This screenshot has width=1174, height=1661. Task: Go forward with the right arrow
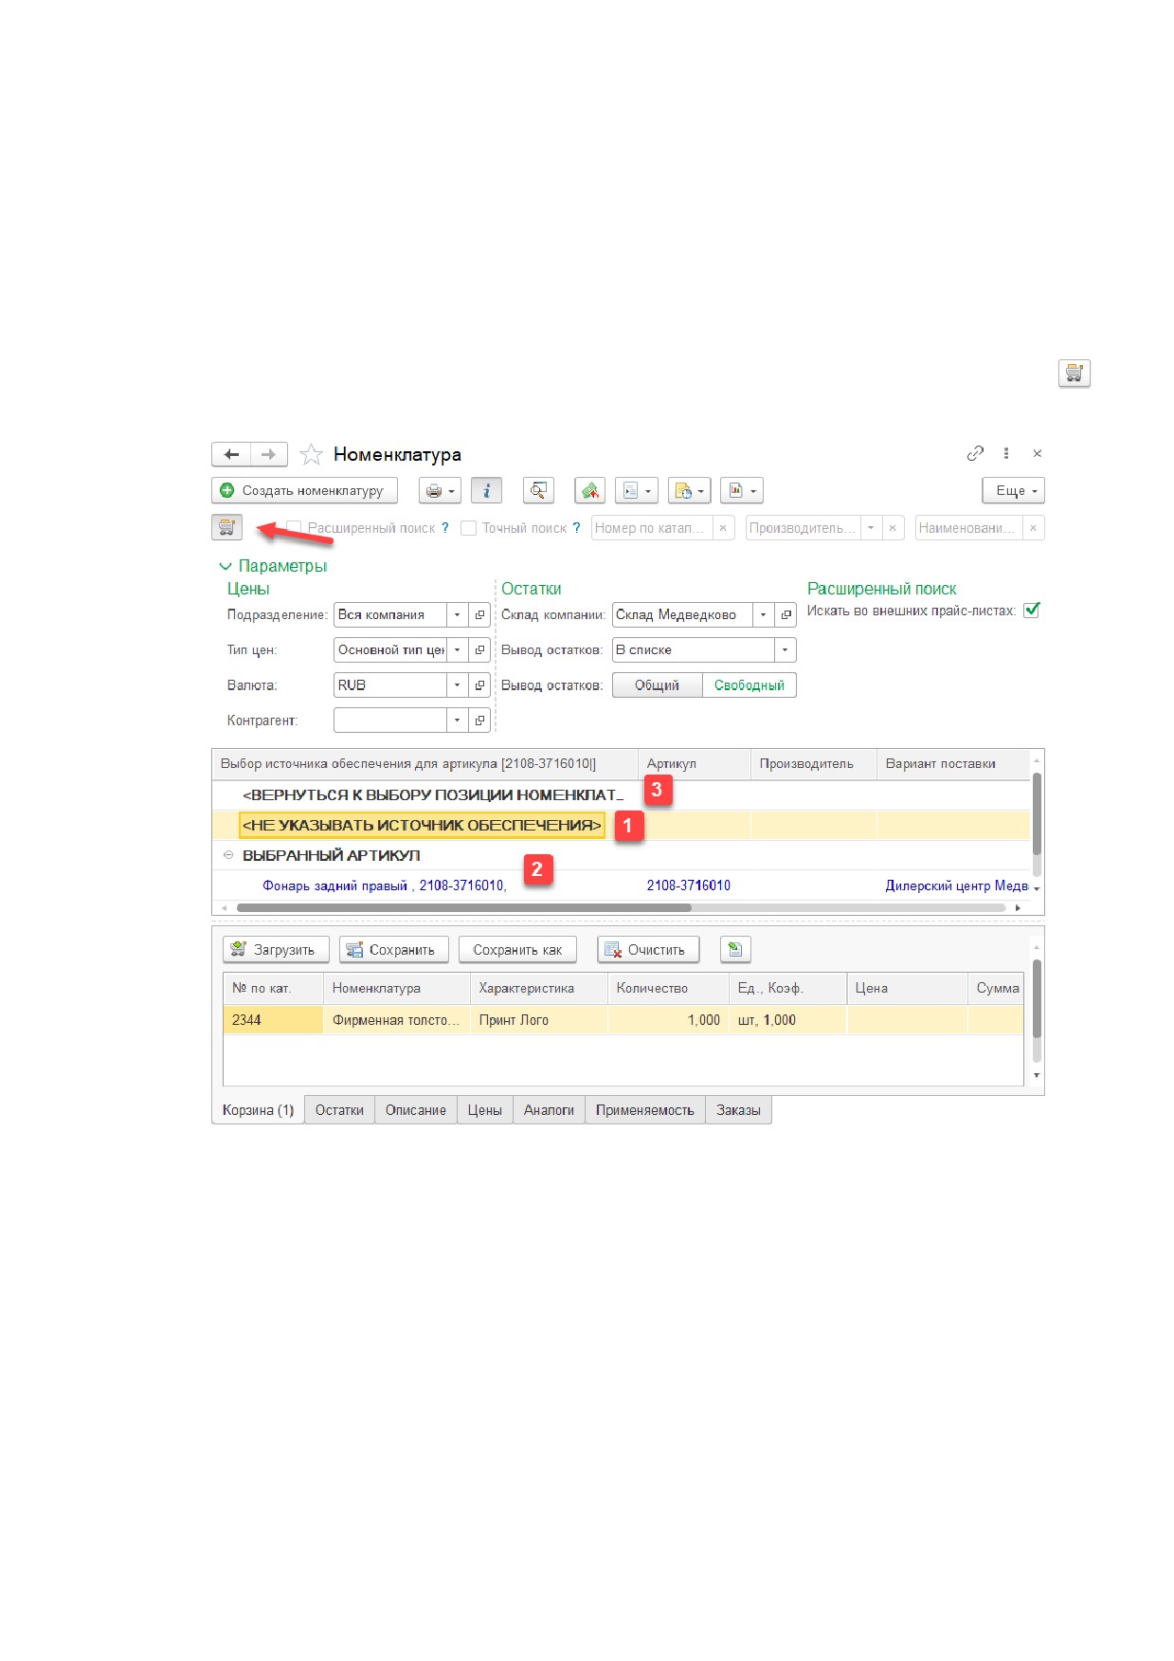click(x=269, y=454)
